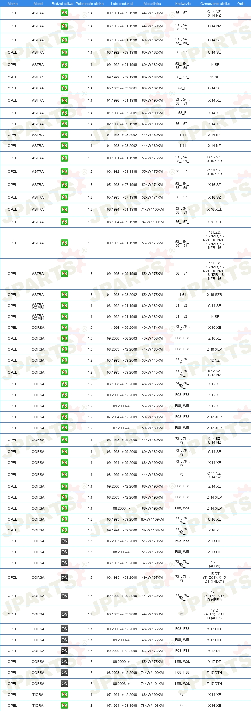Click petrol icon in Astra Kombi C 14 SE row
251x711 pixels.
pos(65,306)
